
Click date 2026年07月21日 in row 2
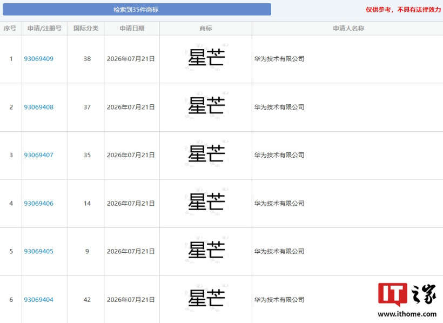(131, 107)
